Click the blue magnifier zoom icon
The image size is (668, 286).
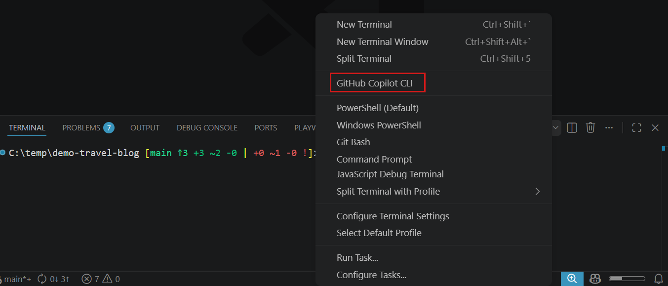click(x=572, y=279)
